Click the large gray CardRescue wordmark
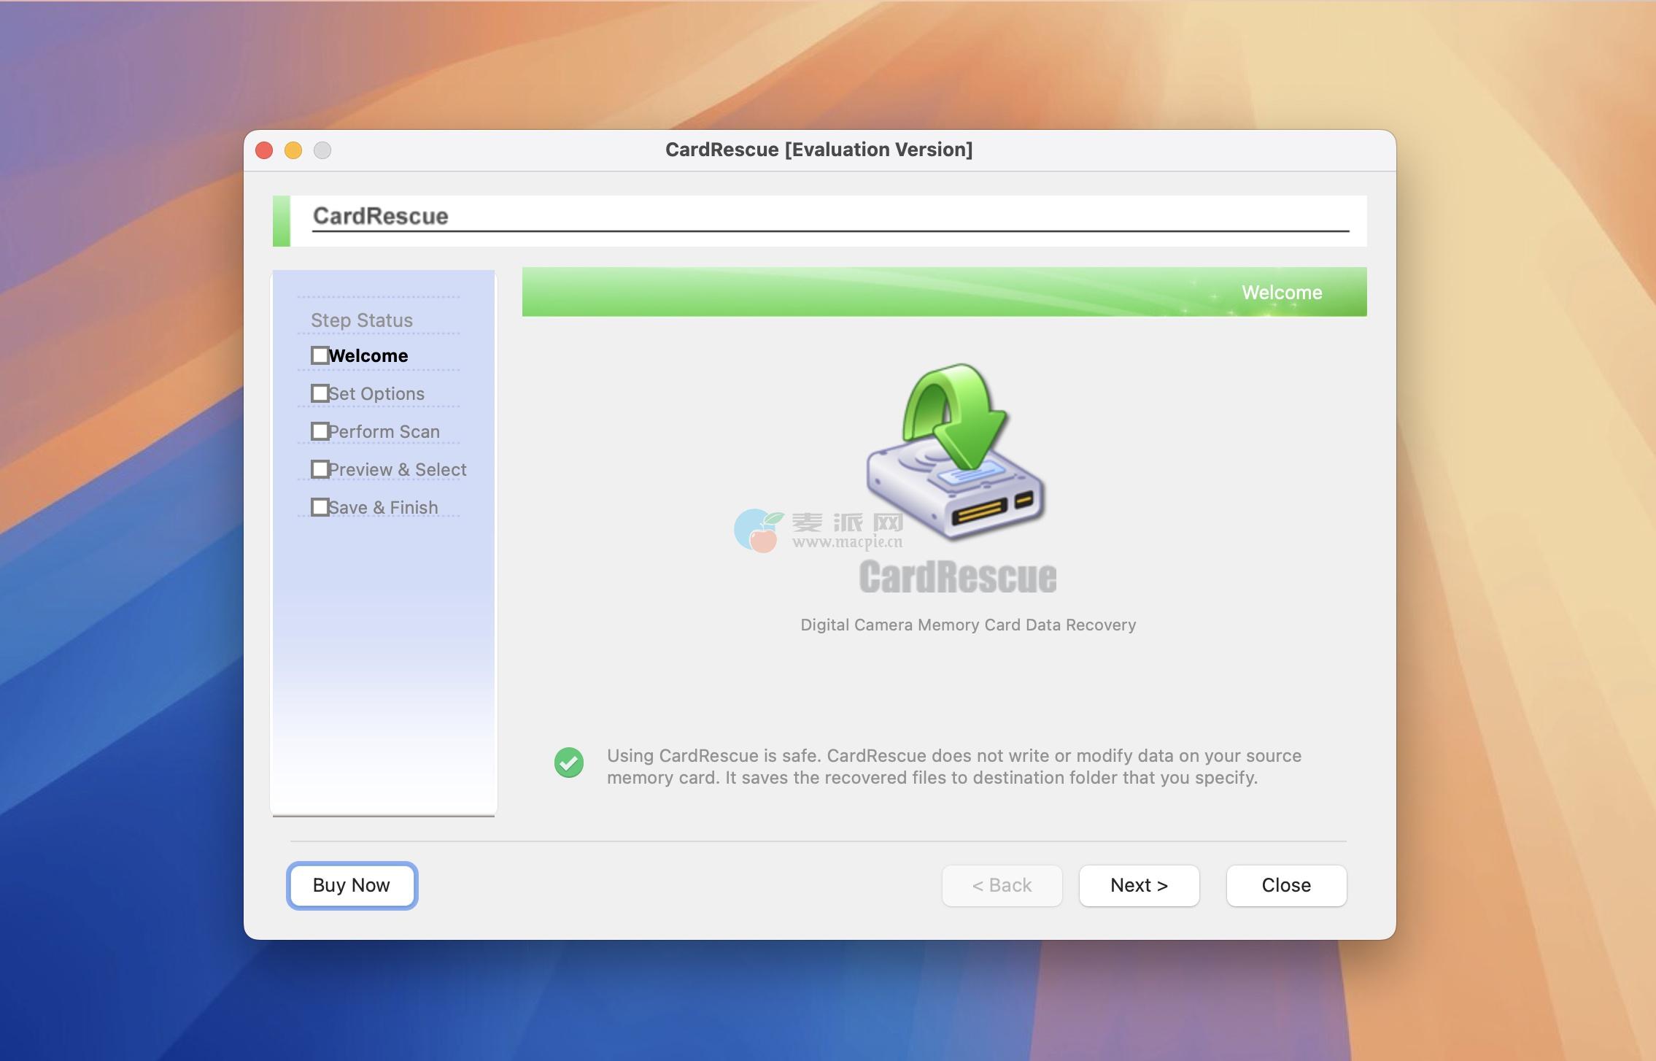The height and width of the screenshot is (1061, 1656). [958, 576]
